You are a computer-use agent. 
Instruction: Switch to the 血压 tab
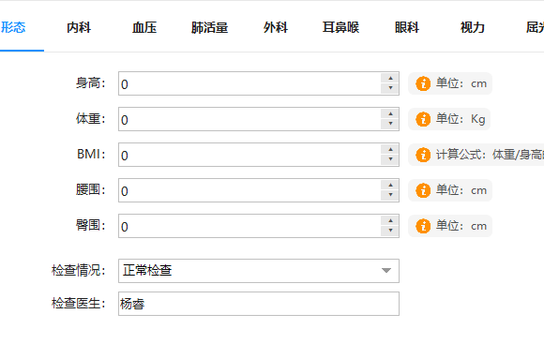[x=144, y=27]
